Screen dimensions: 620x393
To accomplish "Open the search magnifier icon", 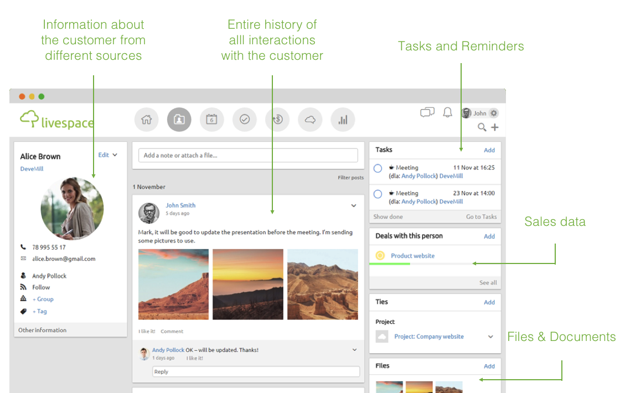I will point(483,127).
